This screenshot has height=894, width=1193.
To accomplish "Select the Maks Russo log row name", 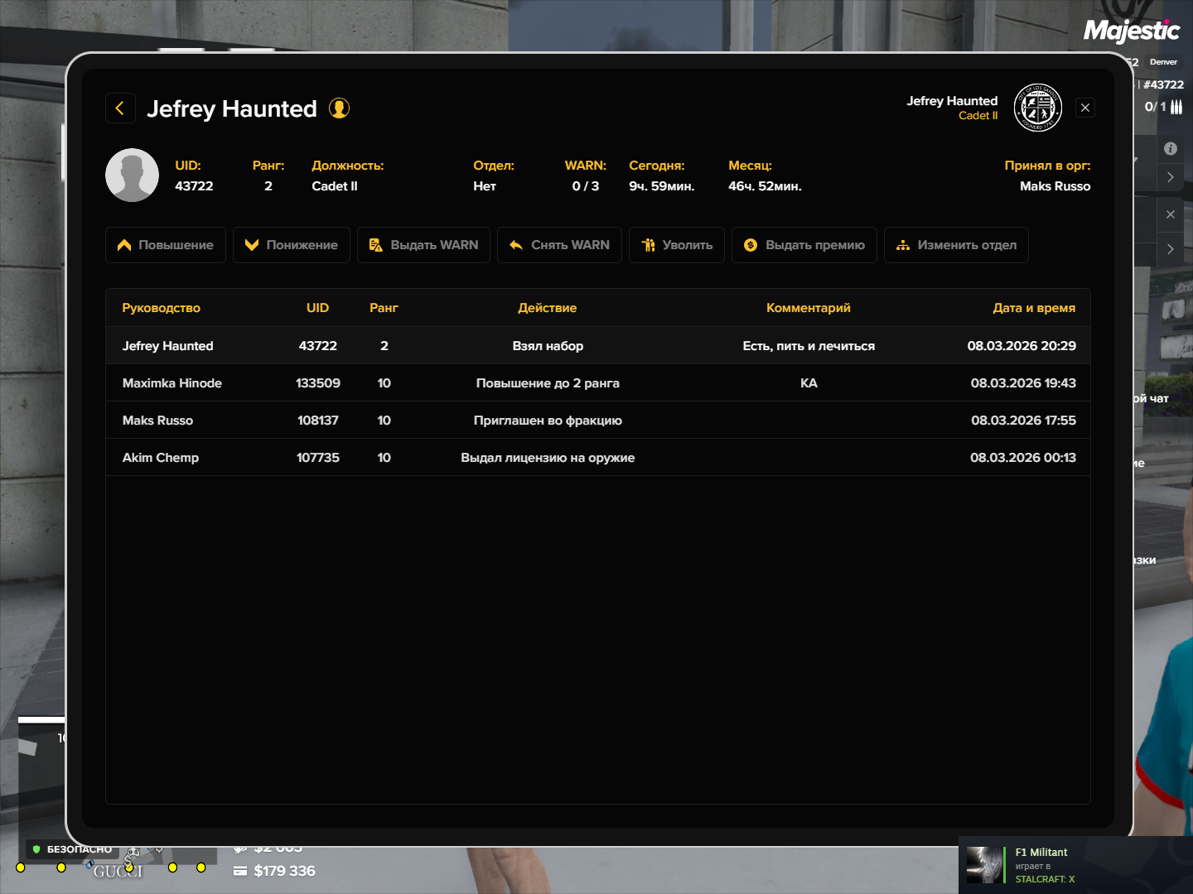I will coord(157,421).
